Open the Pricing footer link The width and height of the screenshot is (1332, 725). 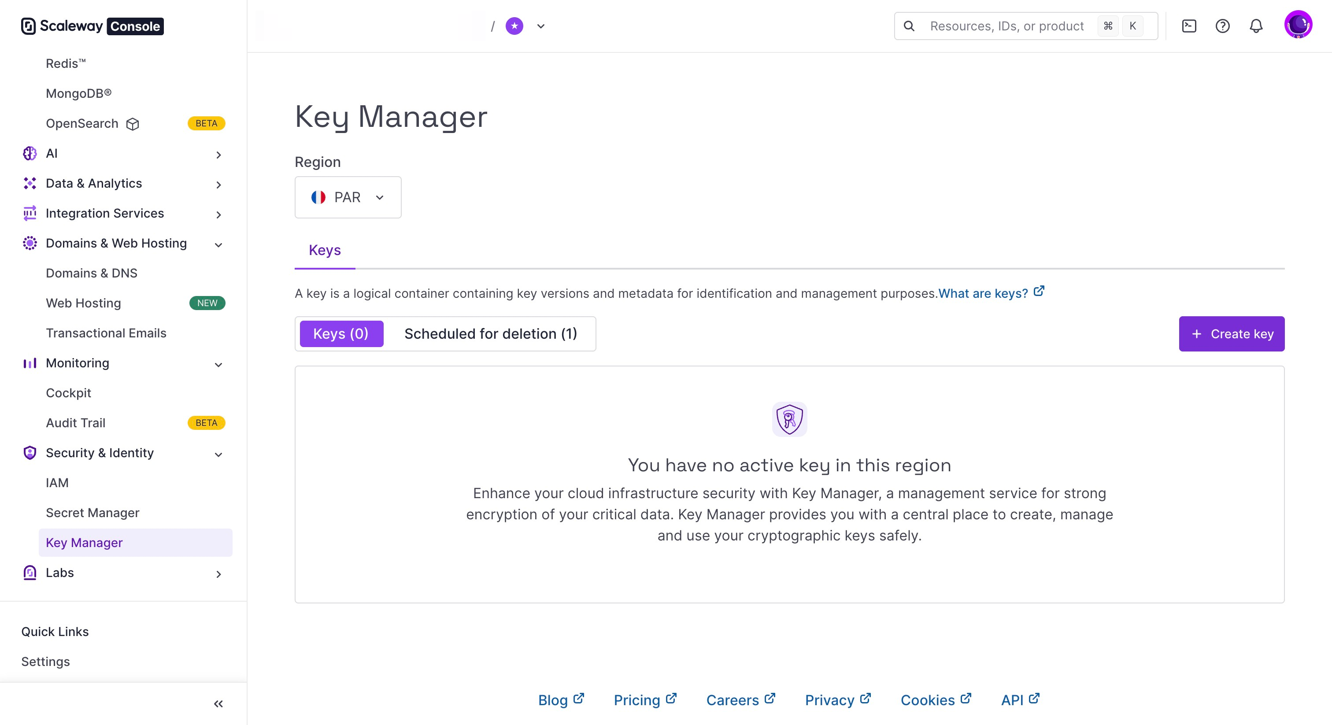(637, 699)
